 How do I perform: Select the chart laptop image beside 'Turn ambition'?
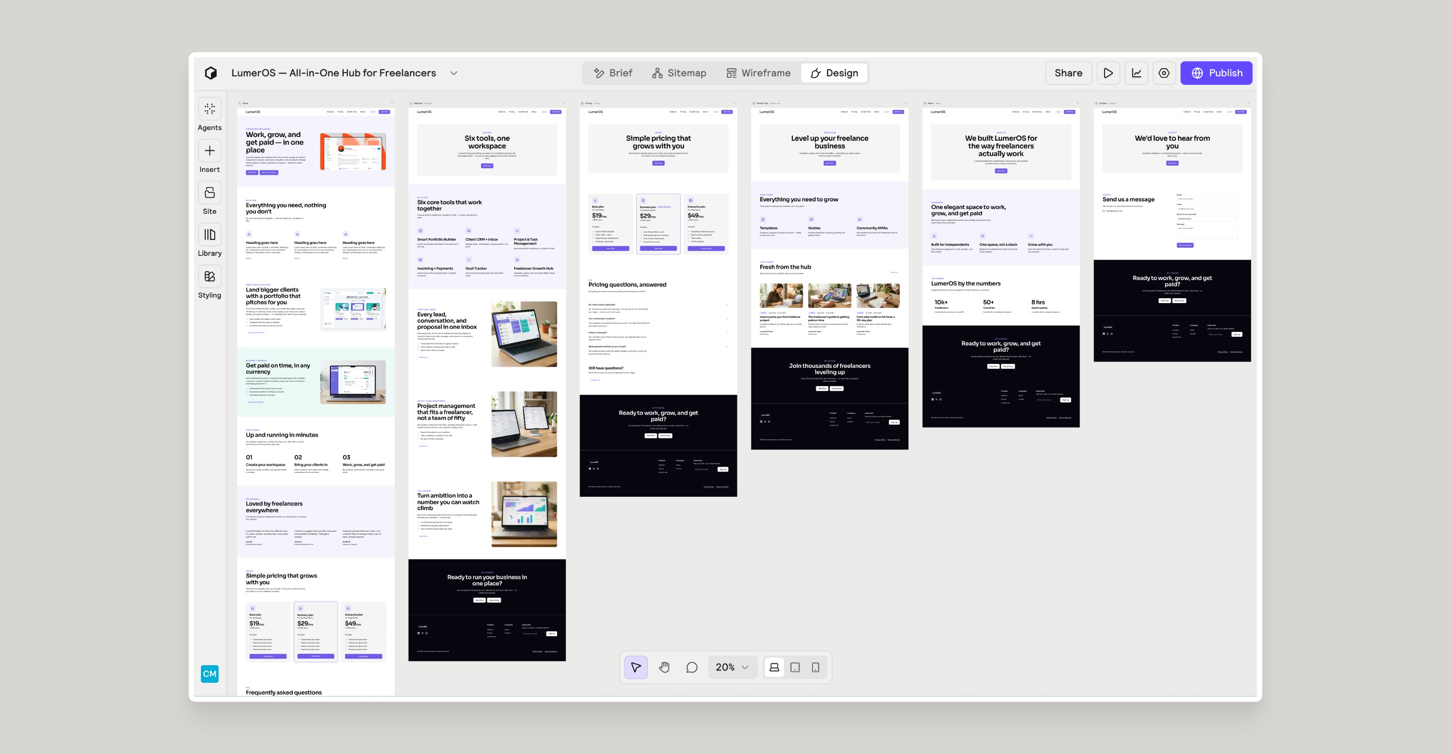tap(525, 514)
